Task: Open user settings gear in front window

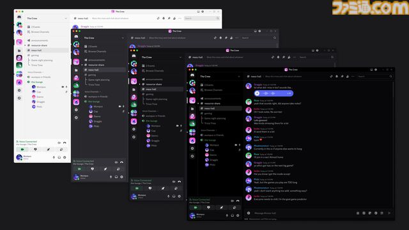Action: pyautogui.click(x=238, y=215)
